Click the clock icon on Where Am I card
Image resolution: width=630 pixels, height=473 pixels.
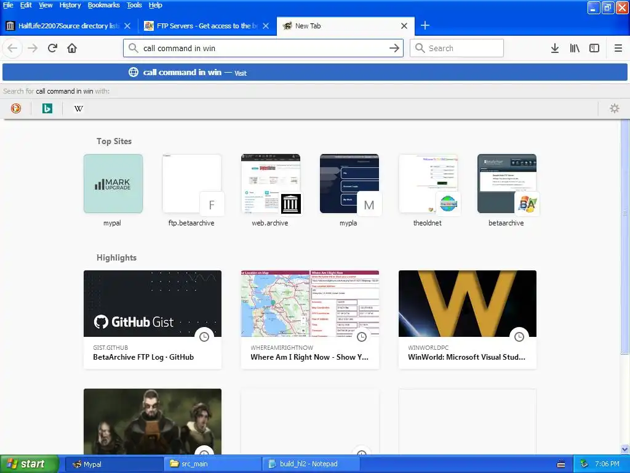click(x=362, y=337)
